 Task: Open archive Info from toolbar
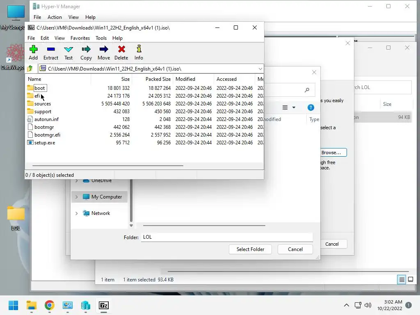(139, 52)
